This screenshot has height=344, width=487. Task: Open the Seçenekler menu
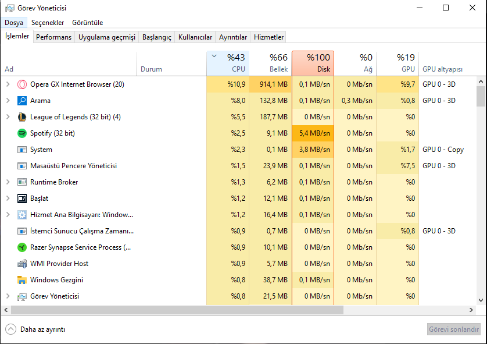click(x=48, y=23)
